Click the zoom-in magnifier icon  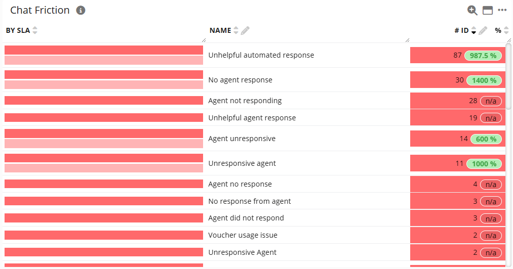coord(472,10)
